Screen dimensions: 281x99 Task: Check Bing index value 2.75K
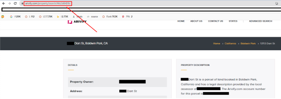[63, 17]
